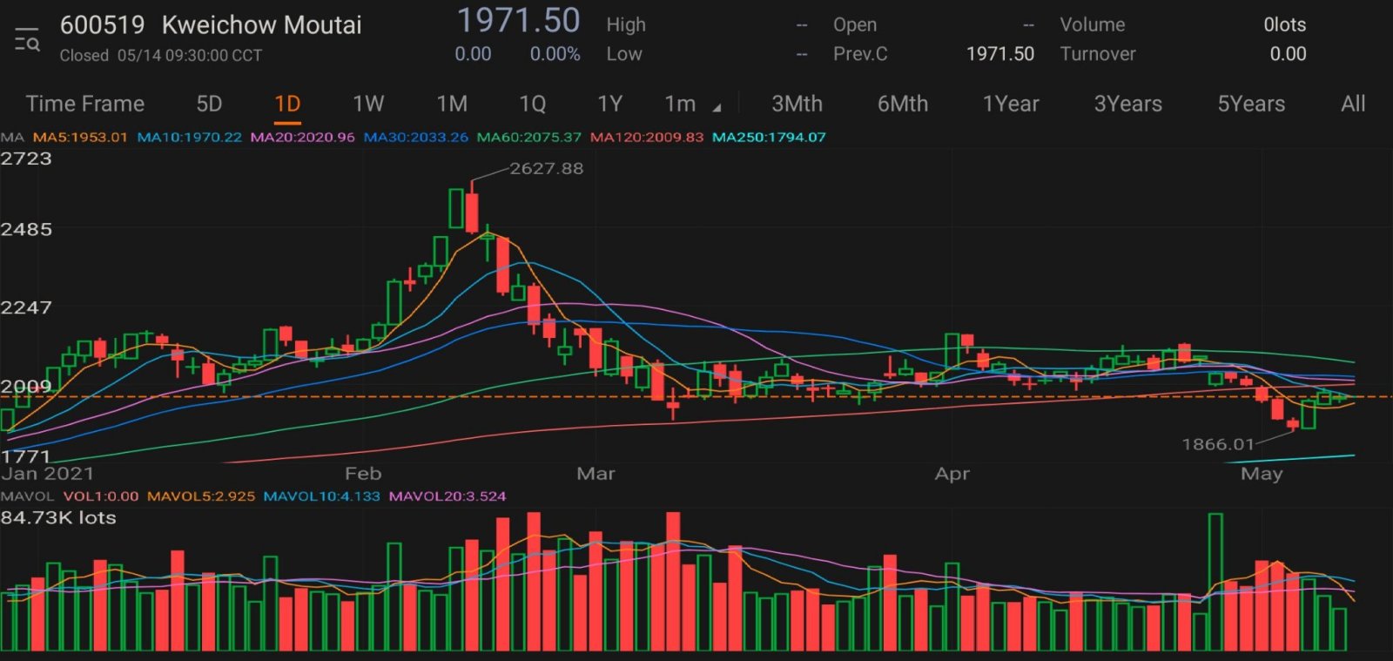Click the Turnover 0.00 value

pos(1288,54)
